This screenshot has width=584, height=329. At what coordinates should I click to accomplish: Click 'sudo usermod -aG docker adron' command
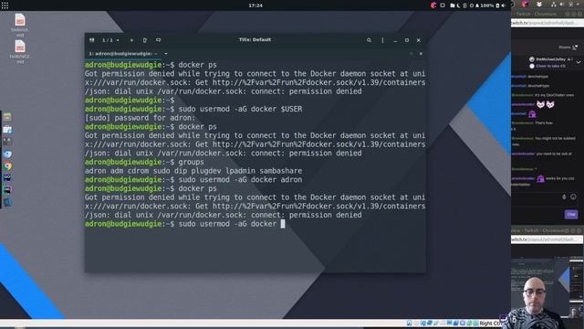tap(240, 180)
